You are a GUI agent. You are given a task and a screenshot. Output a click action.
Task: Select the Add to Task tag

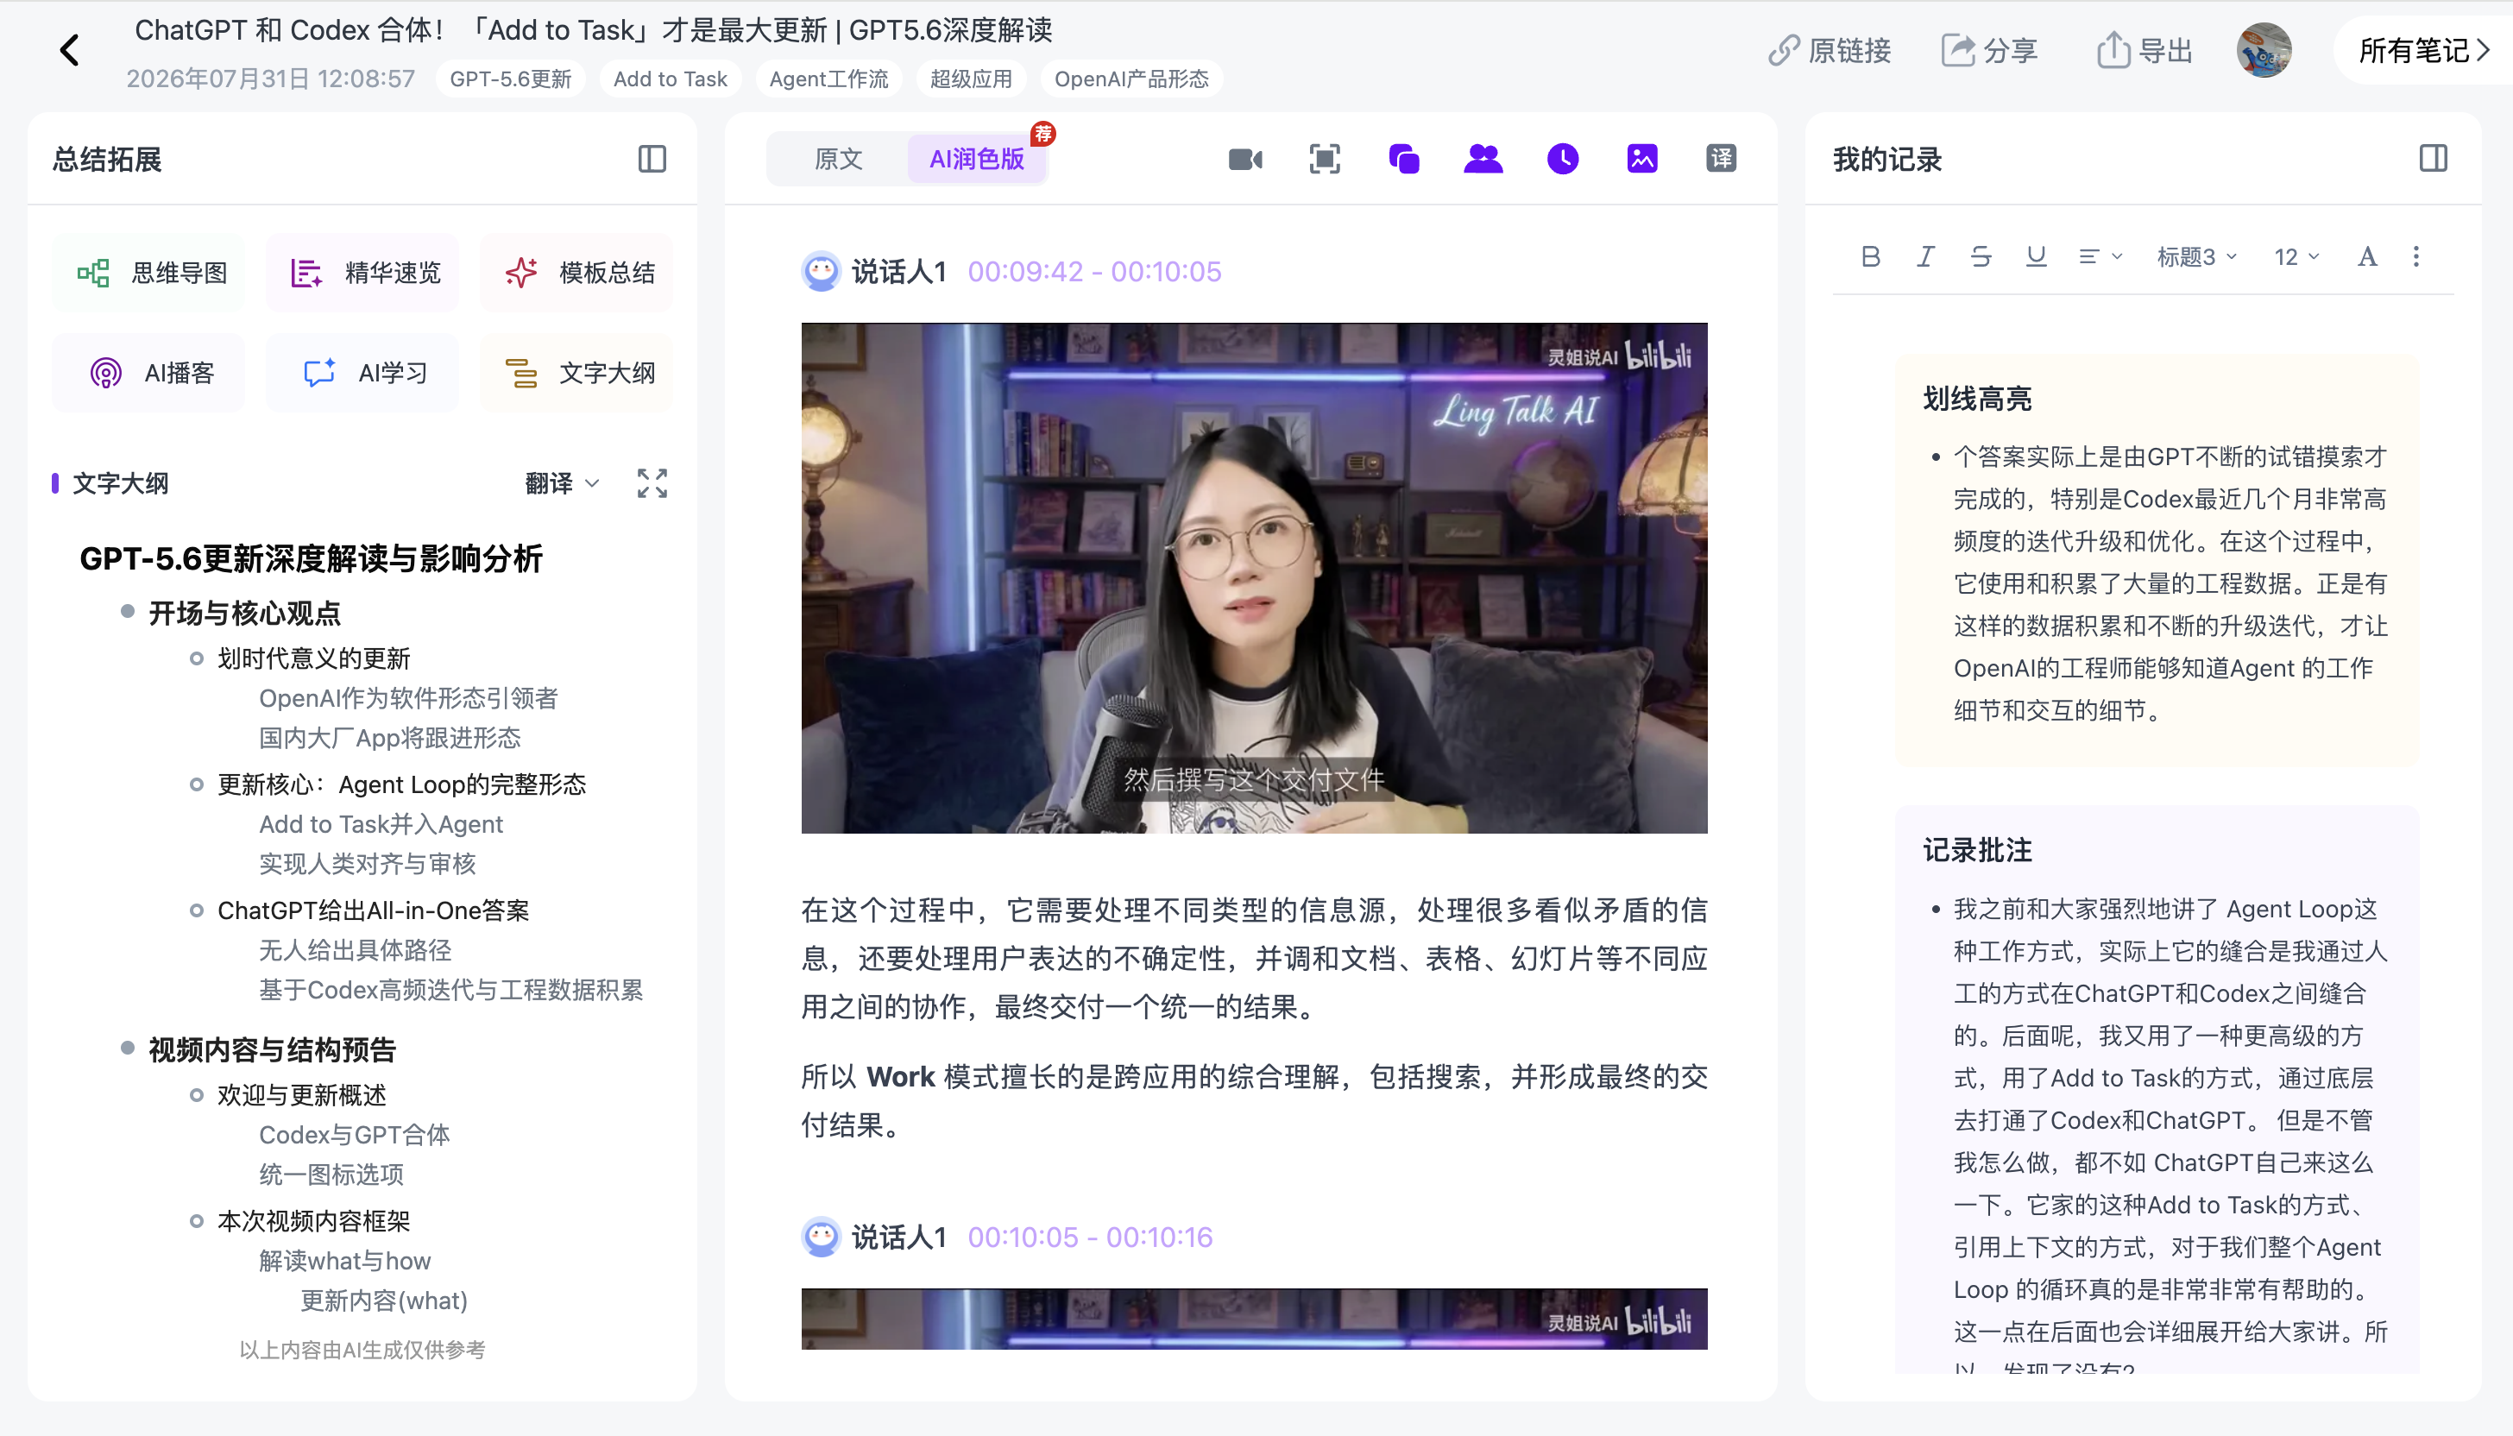tap(670, 79)
